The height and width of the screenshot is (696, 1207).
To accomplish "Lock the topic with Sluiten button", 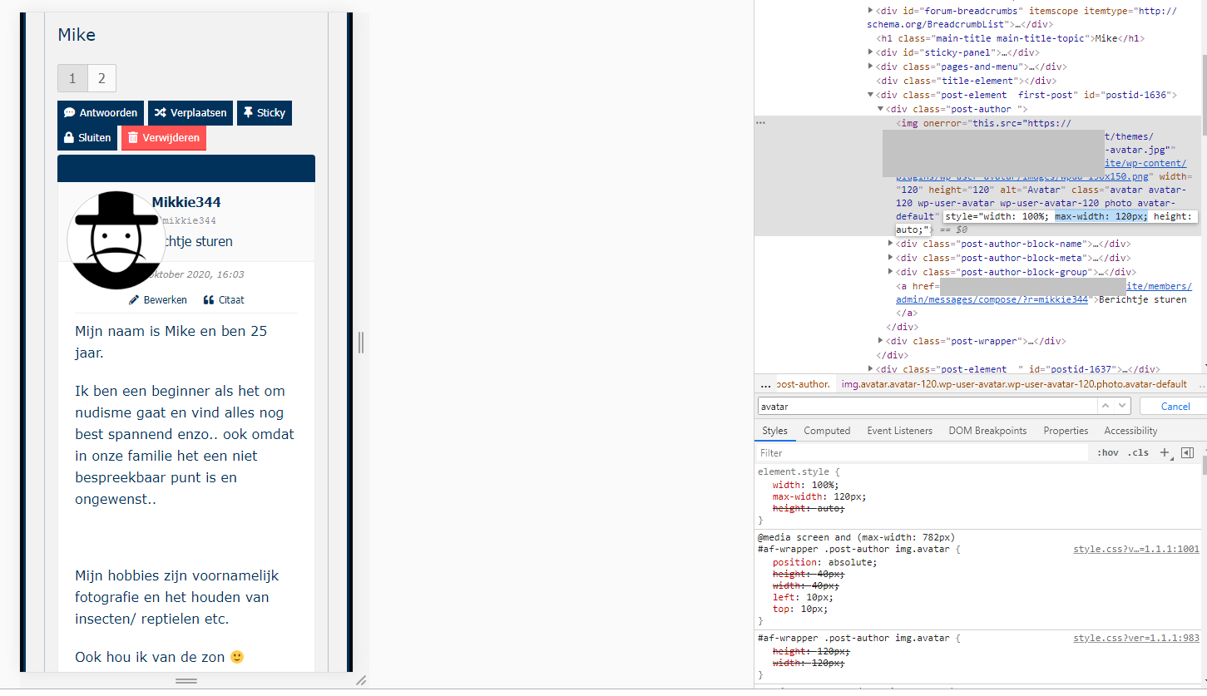I will (87, 138).
